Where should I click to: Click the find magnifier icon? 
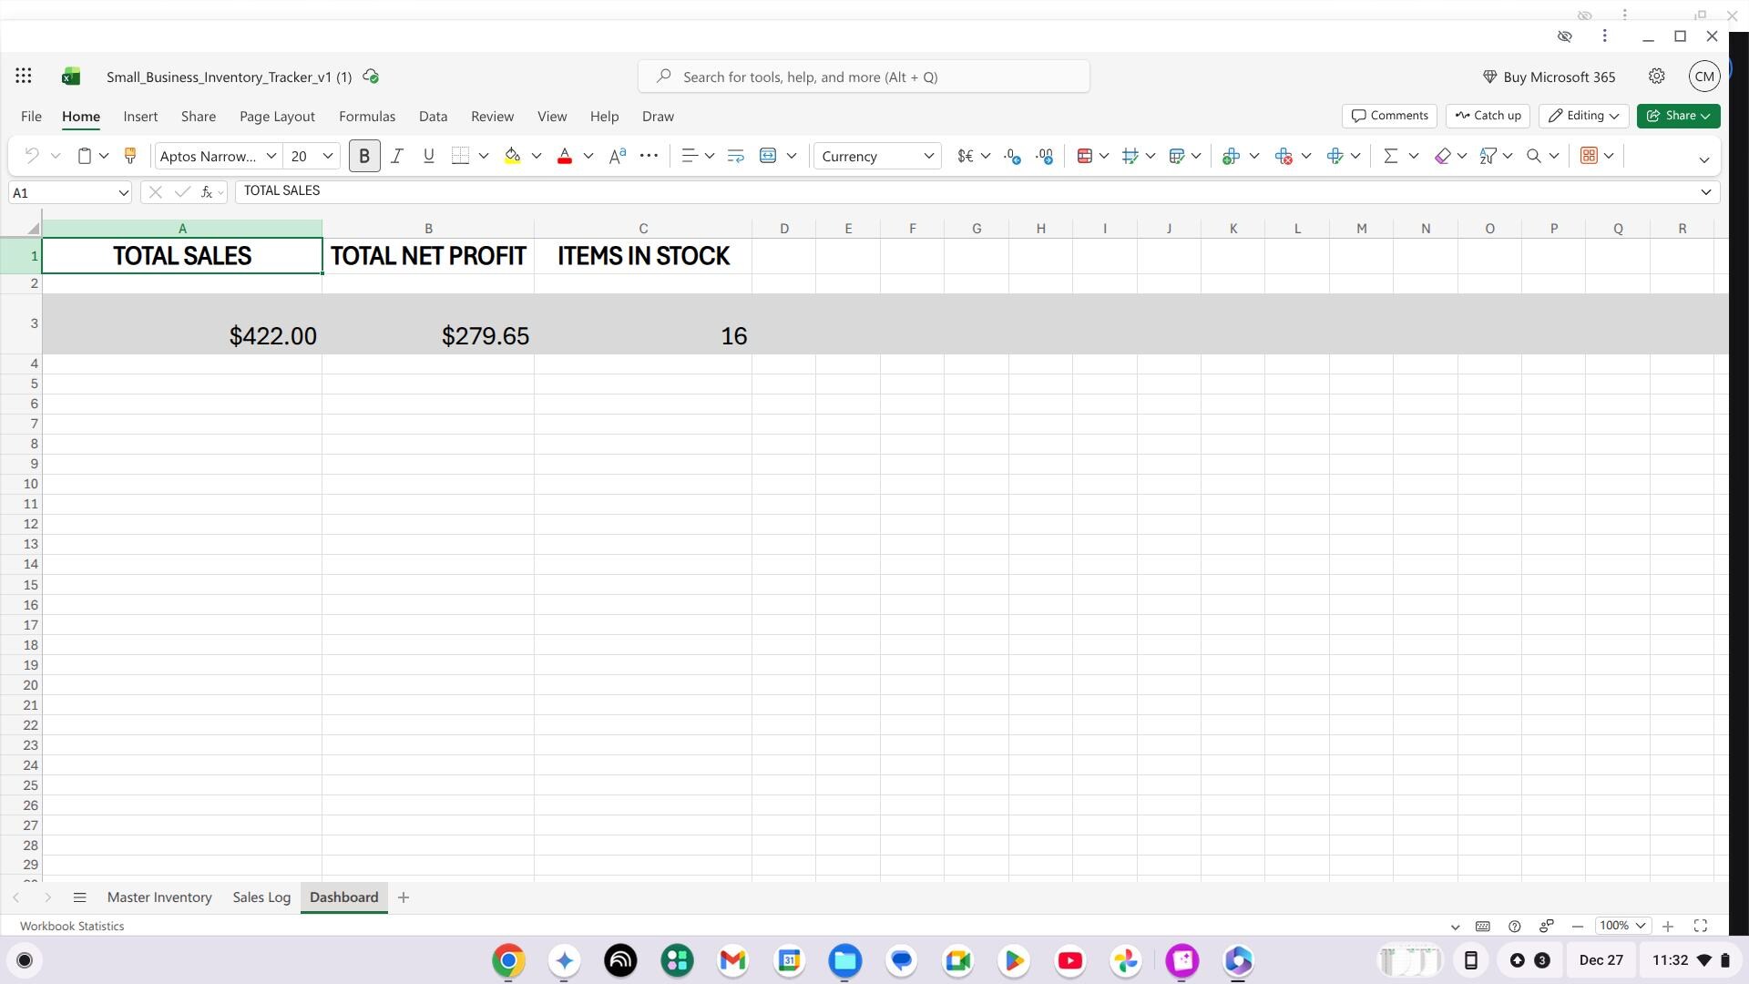(1534, 157)
